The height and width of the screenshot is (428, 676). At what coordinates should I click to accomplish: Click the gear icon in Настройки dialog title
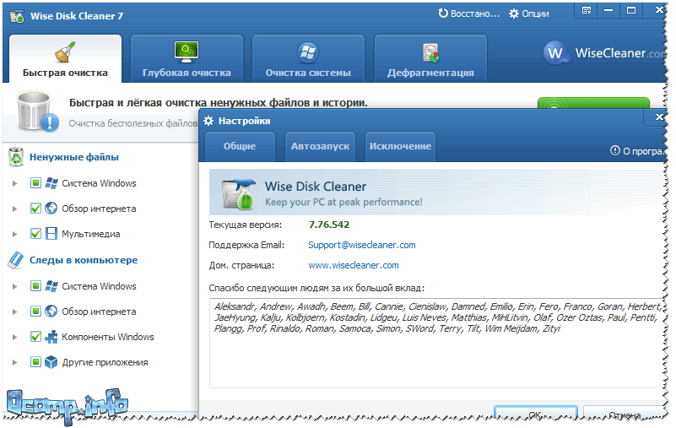(208, 121)
